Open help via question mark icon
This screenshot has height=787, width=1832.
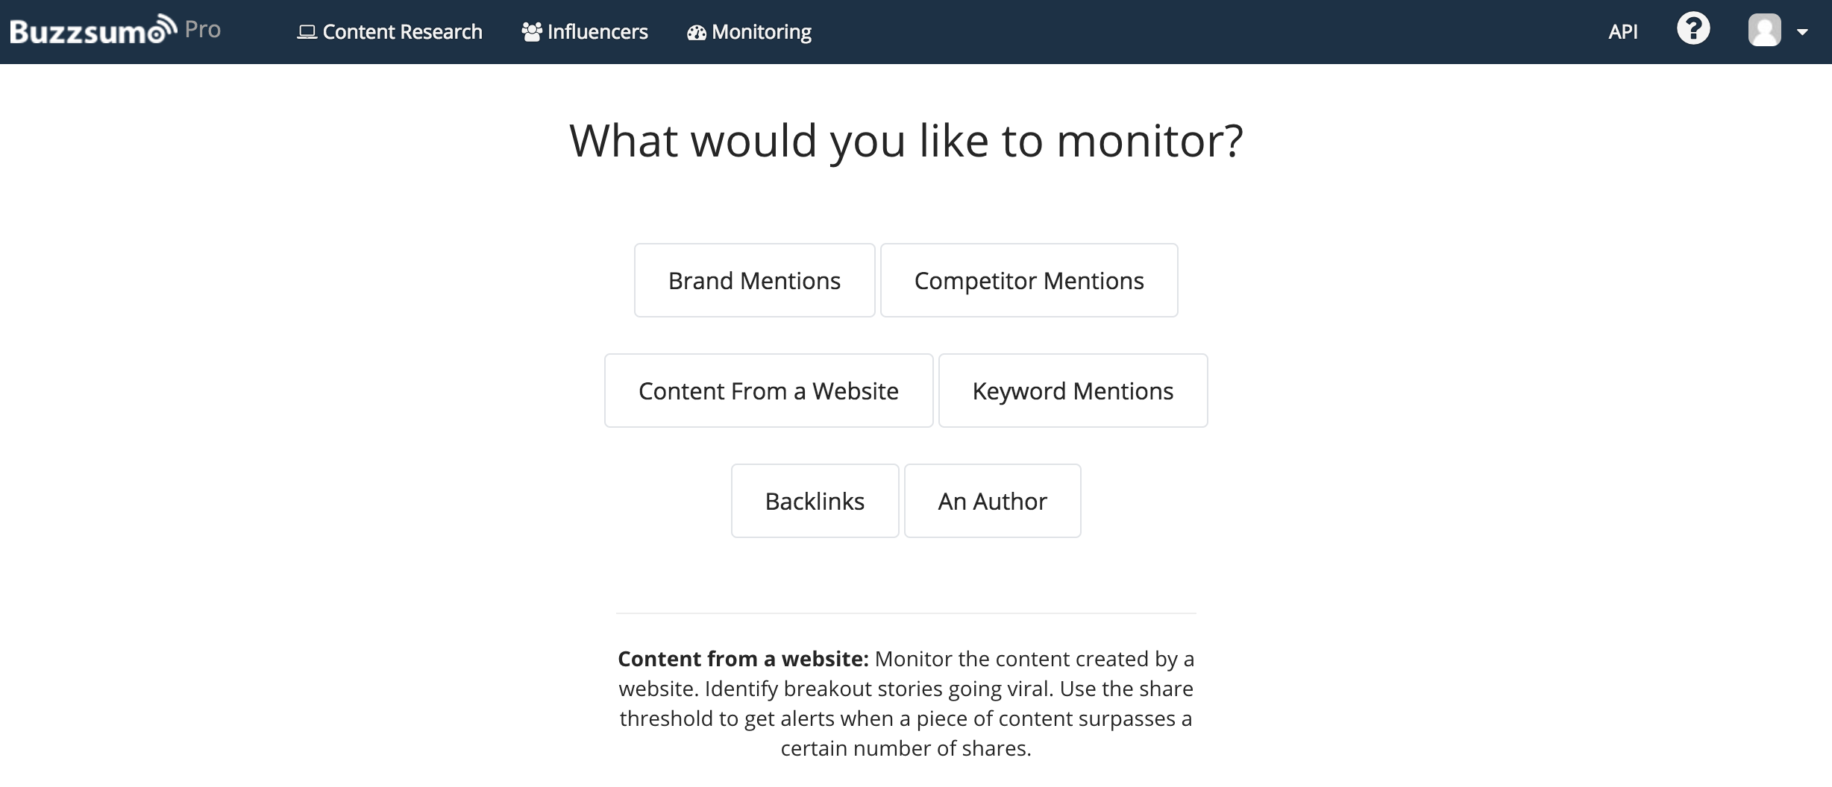(x=1693, y=30)
